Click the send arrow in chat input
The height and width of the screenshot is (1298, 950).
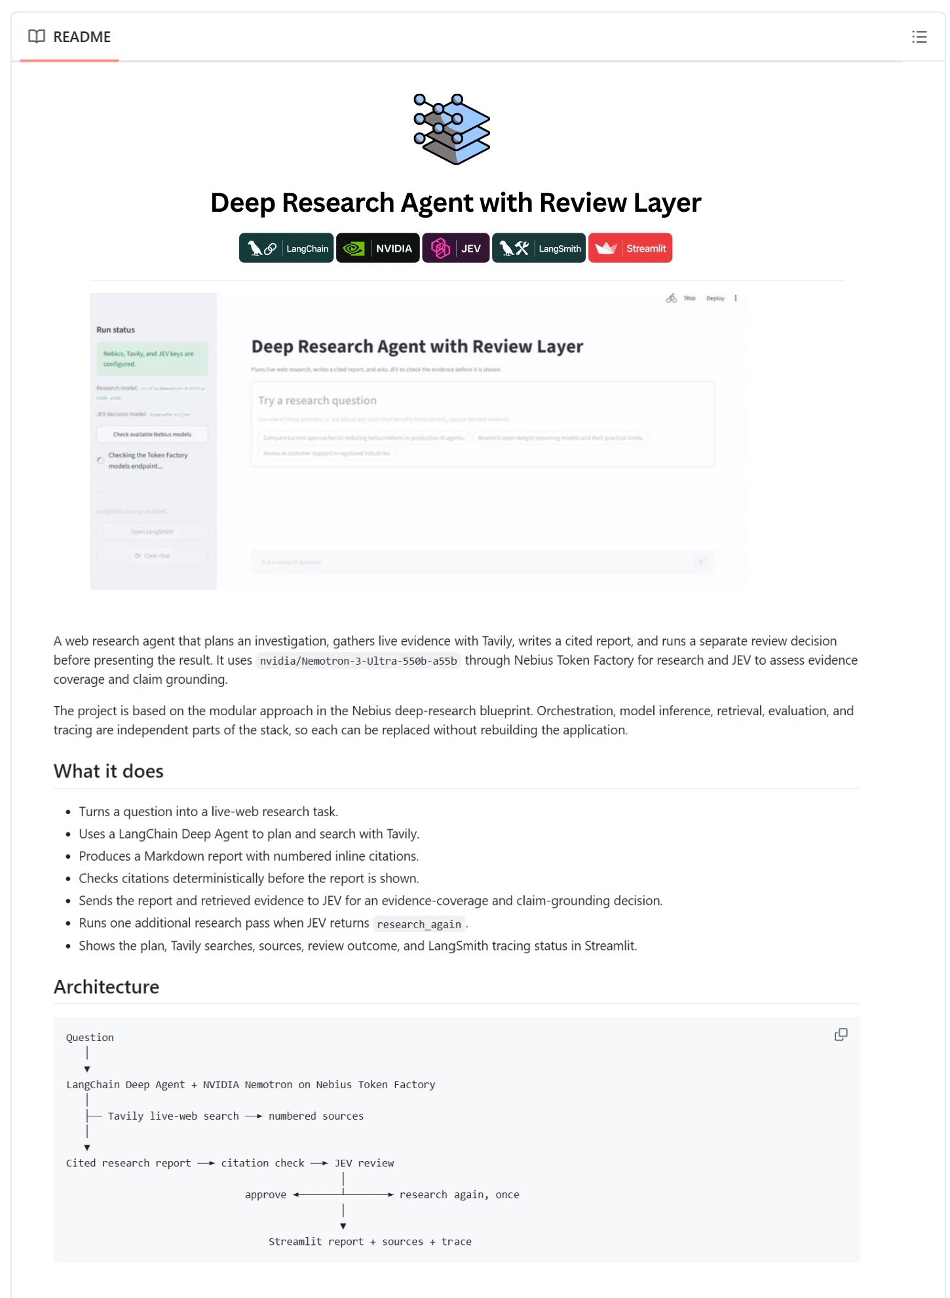701,562
